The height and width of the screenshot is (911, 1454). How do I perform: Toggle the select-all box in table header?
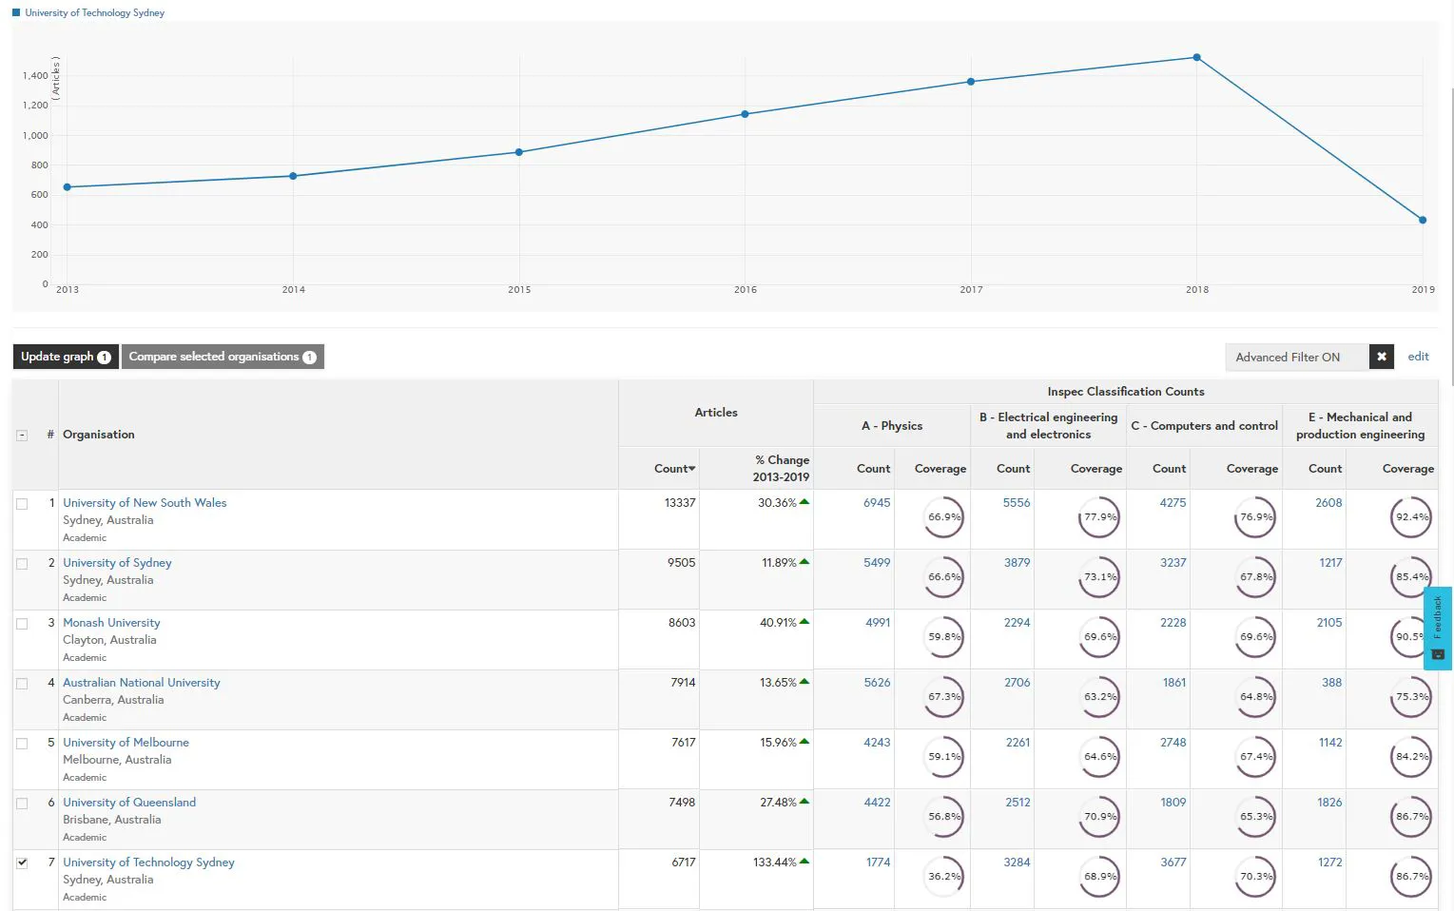pos(22,436)
